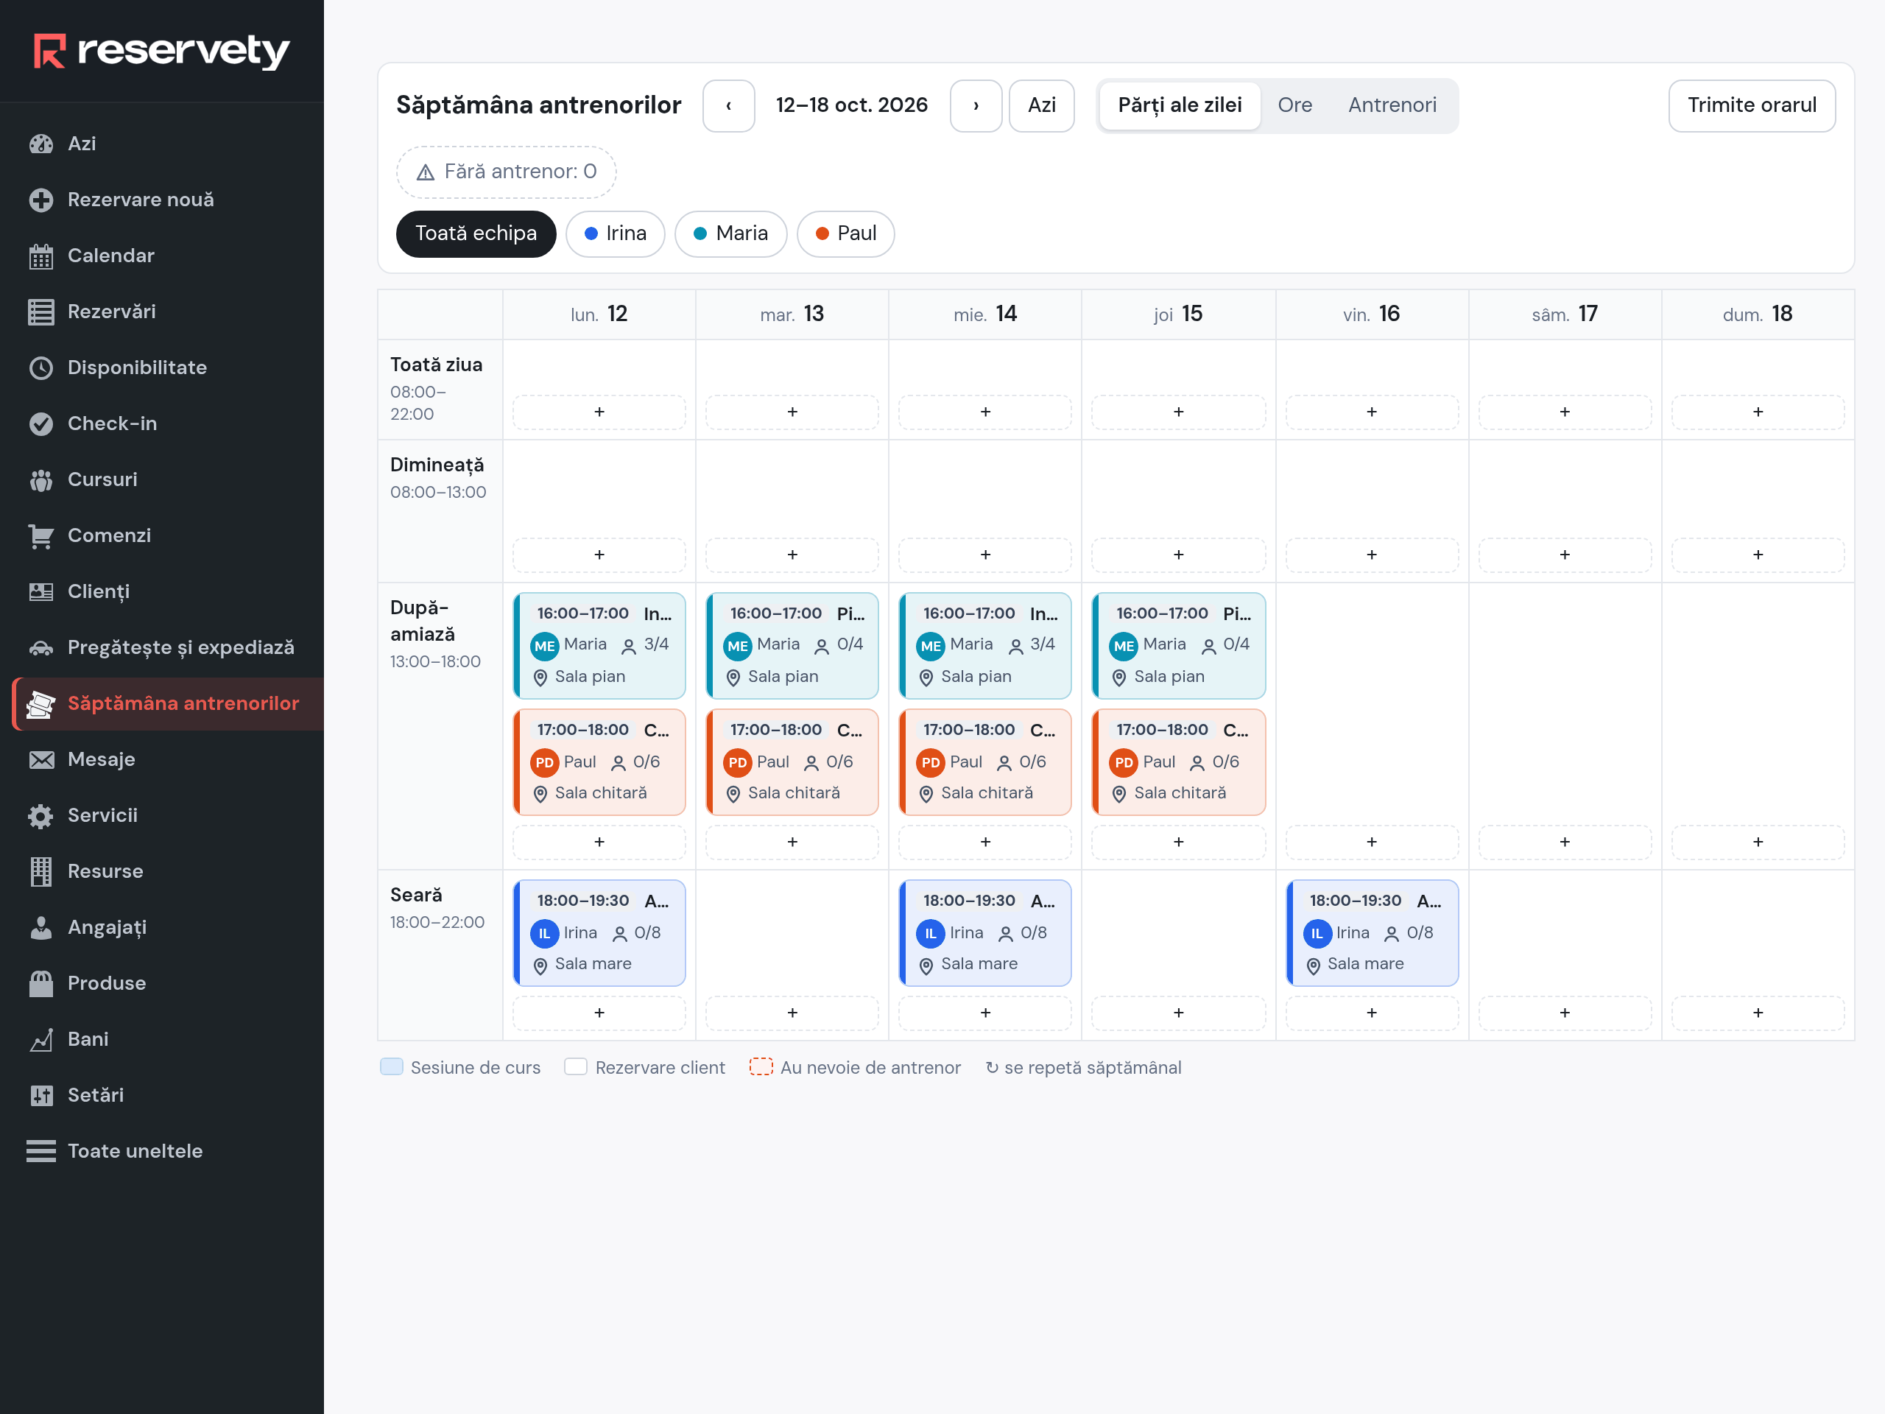Open Tuesday's 17:00–18:00 Paul session card
The width and height of the screenshot is (1885, 1414).
tap(792, 762)
